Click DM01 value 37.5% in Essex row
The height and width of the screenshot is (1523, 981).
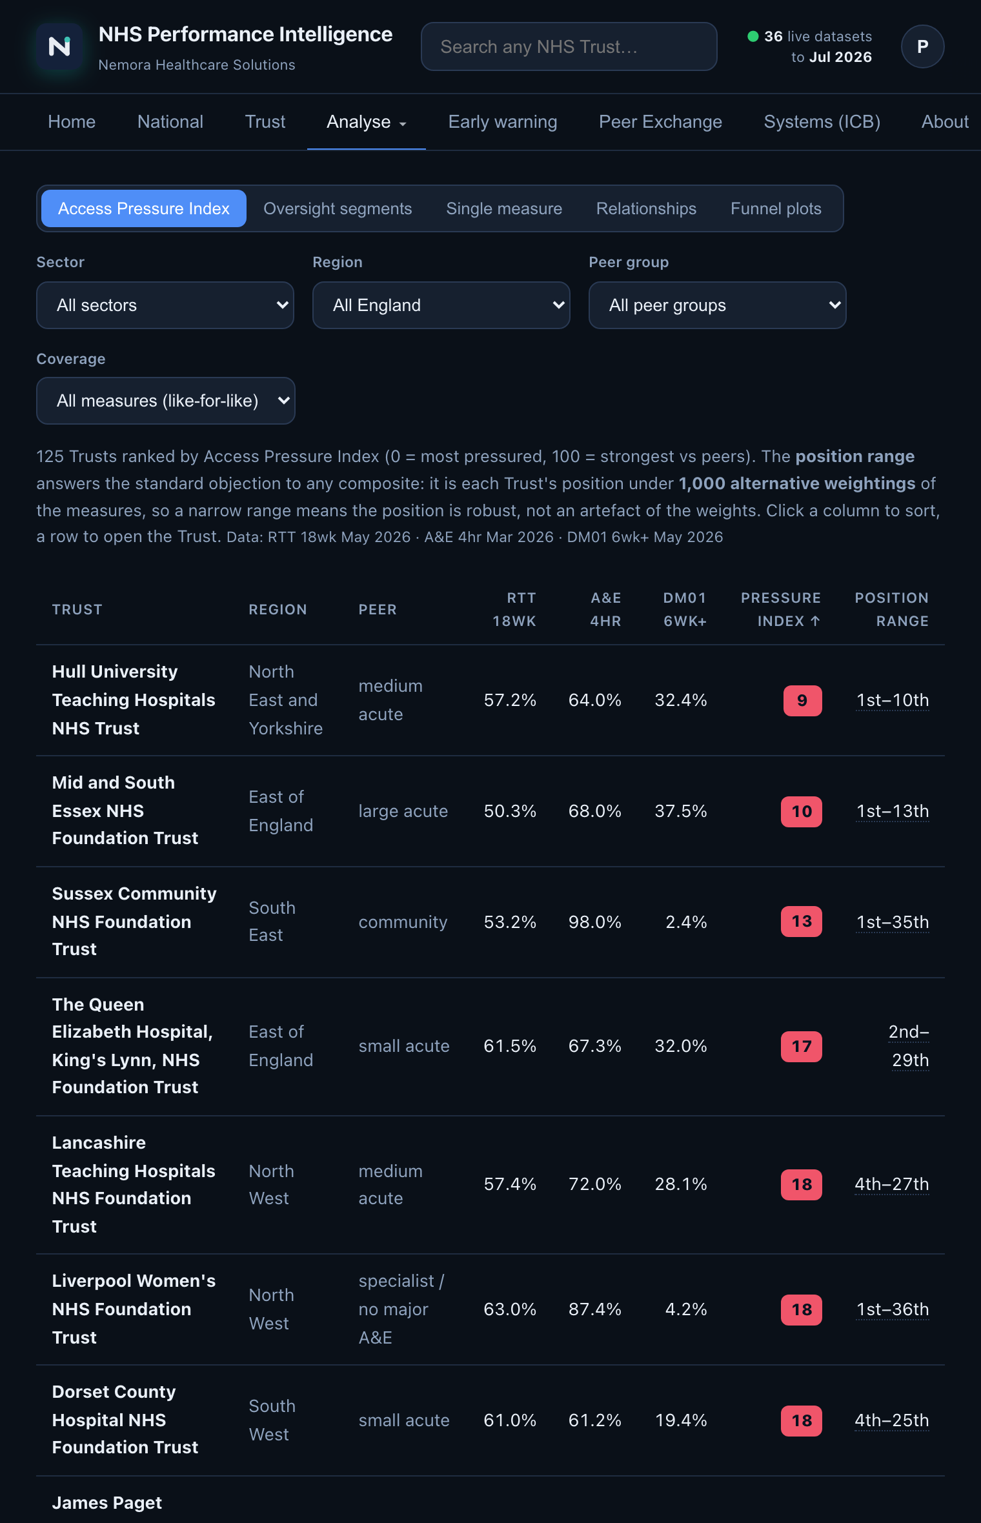tap(681, 811)
